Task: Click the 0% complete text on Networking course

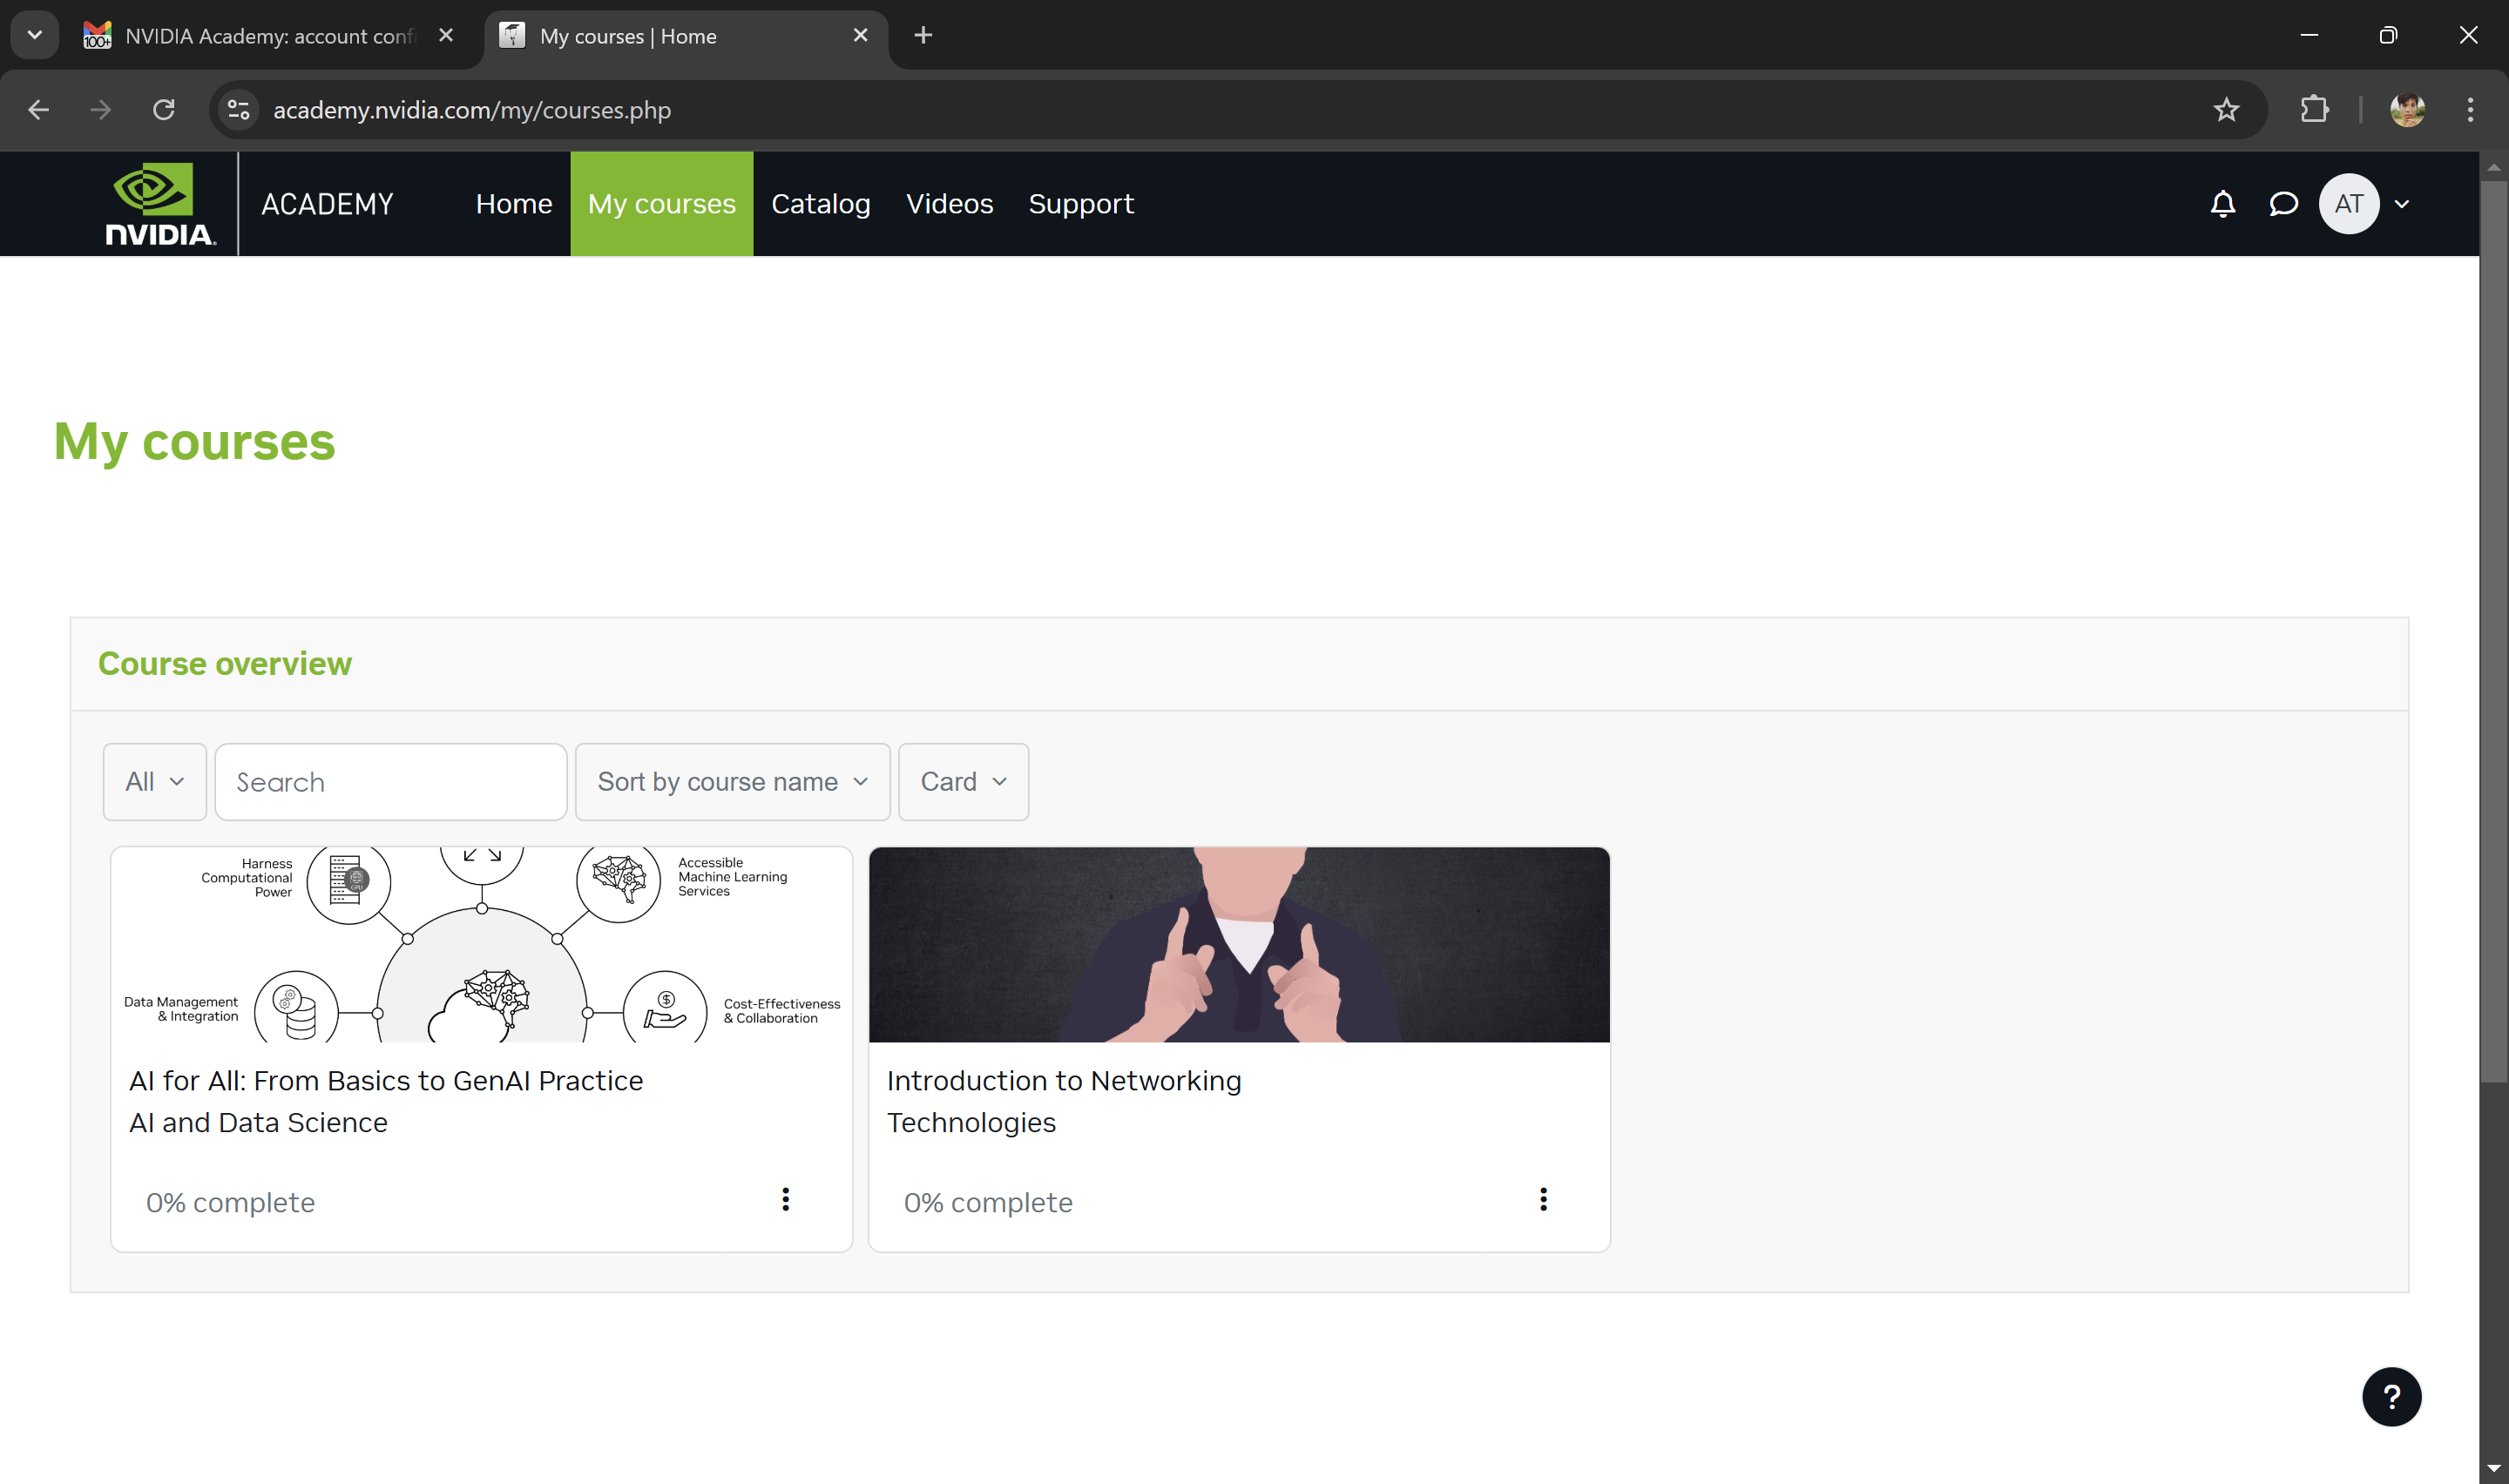Action: pos(988,1202)
